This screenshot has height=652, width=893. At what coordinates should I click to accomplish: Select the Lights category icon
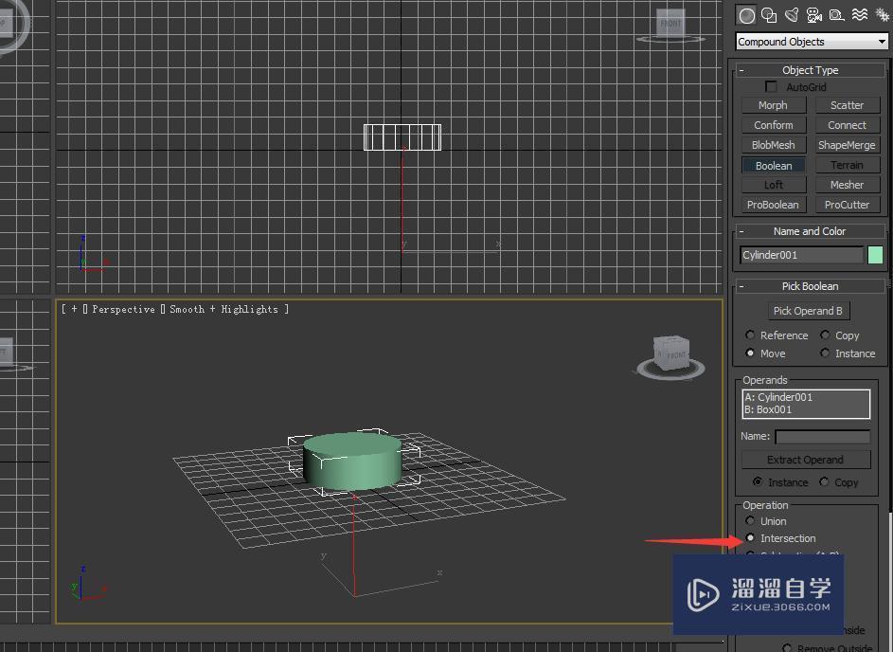tap(791, 15)
